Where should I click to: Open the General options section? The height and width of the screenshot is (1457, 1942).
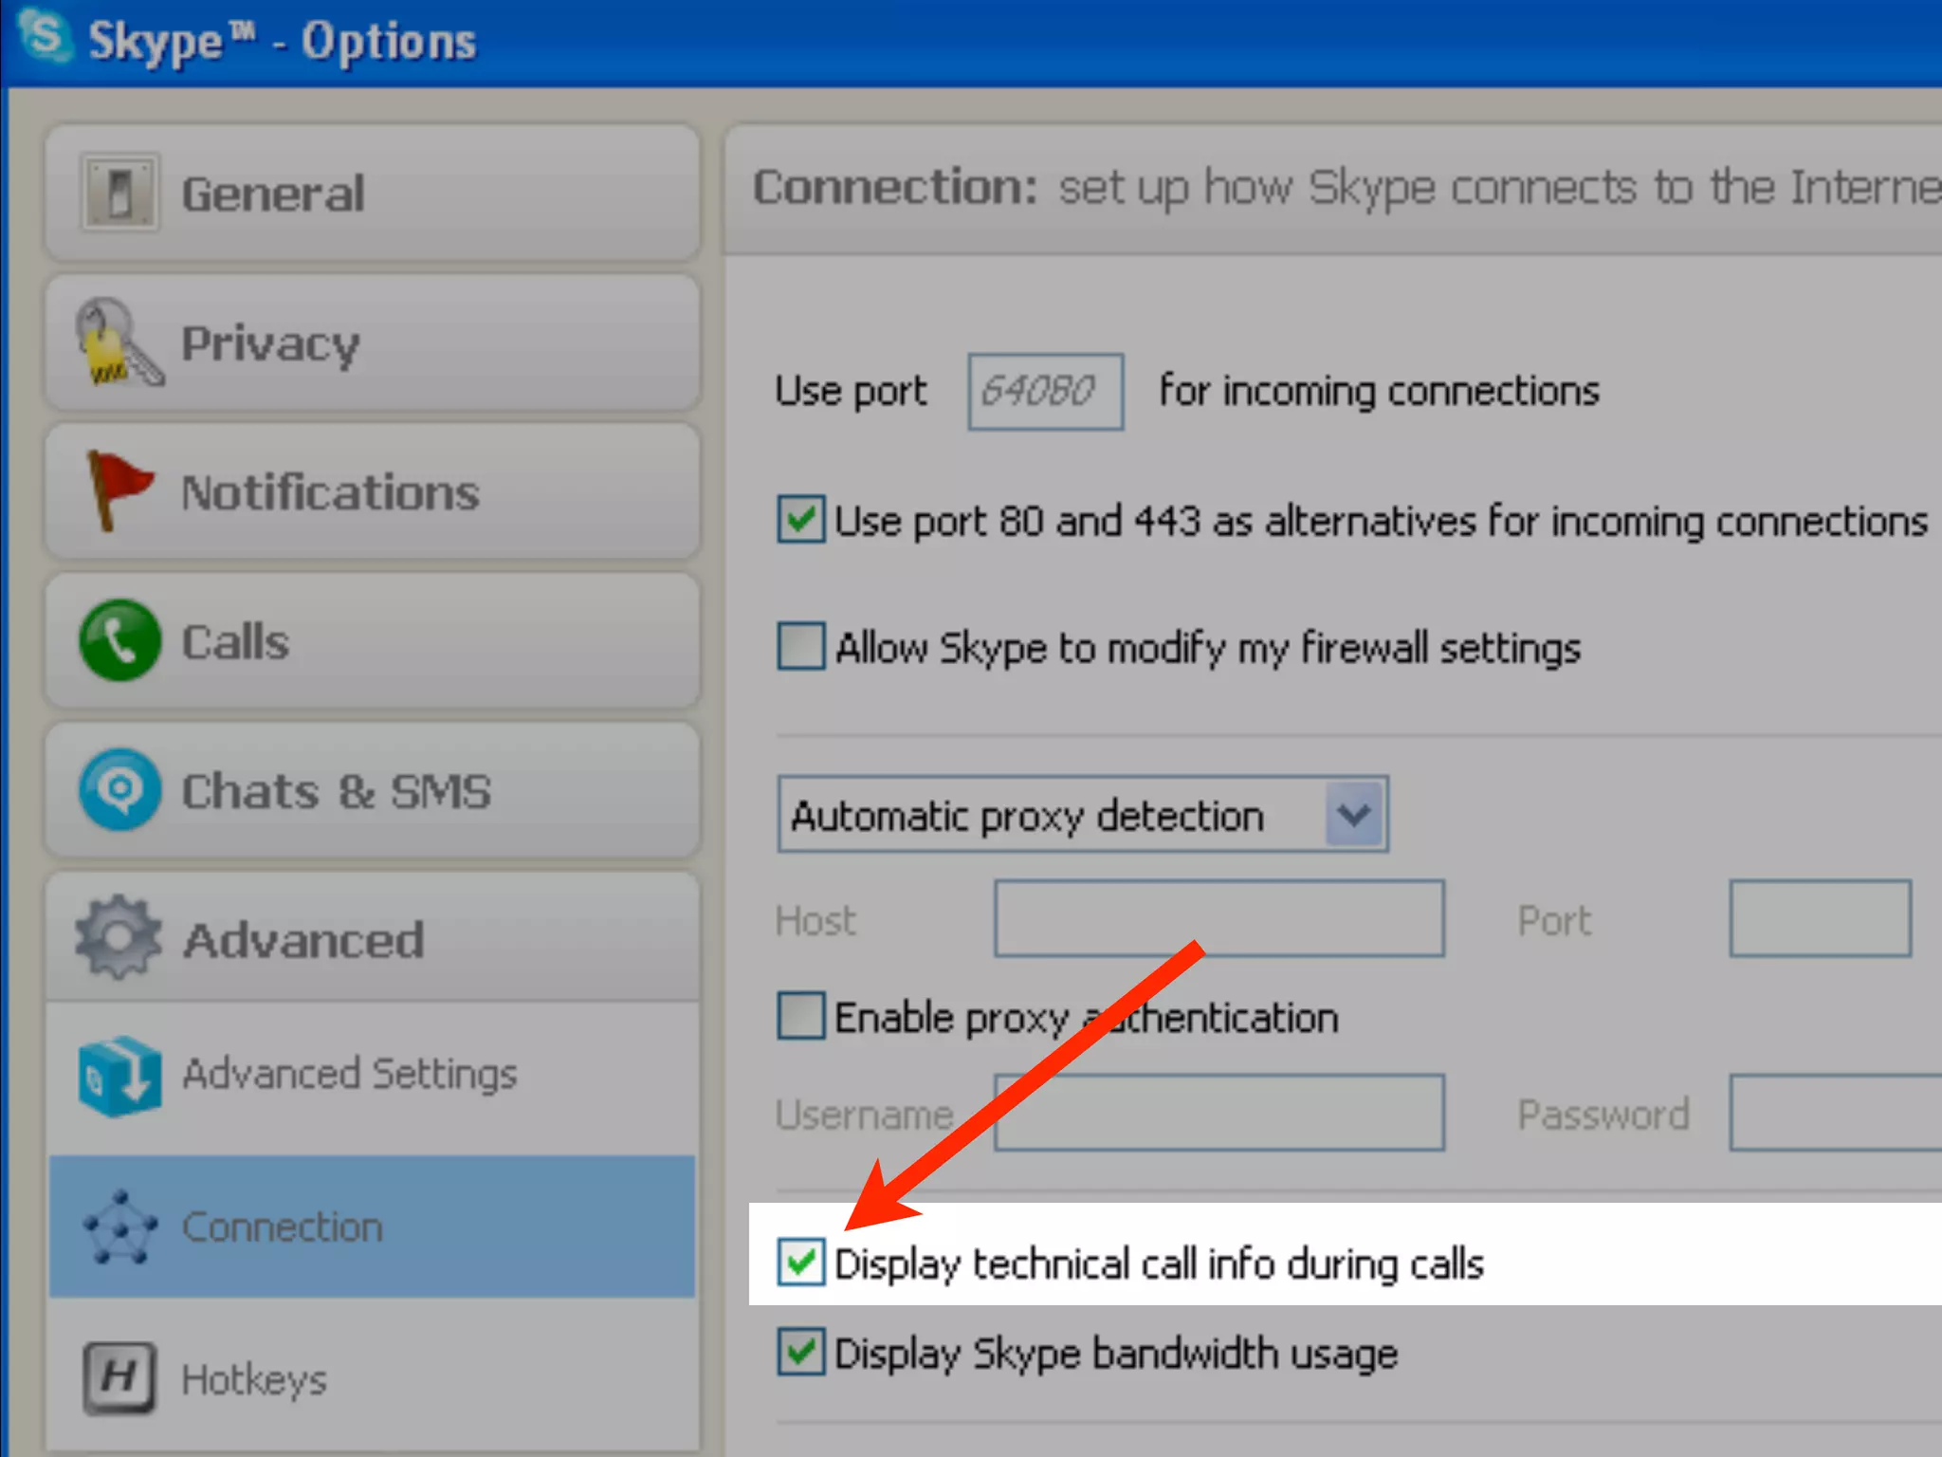pos(372,193)
